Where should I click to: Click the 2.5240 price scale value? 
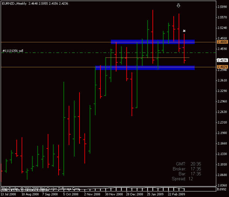222,28
